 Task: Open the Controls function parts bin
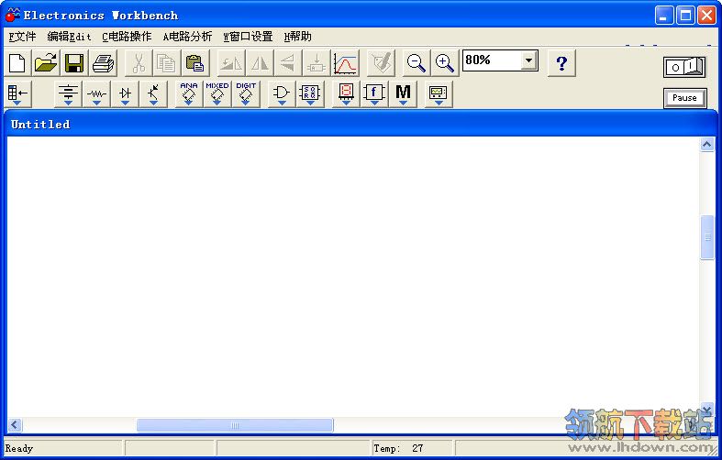click(374, 94)
